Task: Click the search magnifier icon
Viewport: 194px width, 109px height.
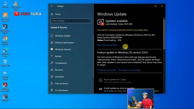Action: point(89,21)
